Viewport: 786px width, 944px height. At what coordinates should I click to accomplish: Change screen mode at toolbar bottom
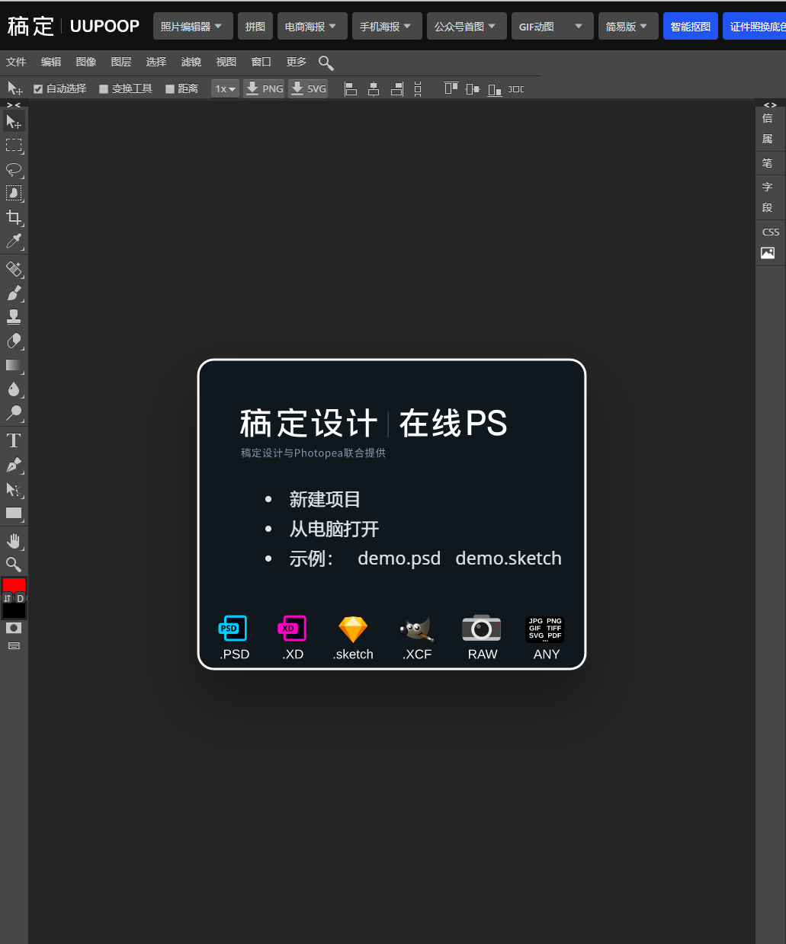[x=14, y=646]
